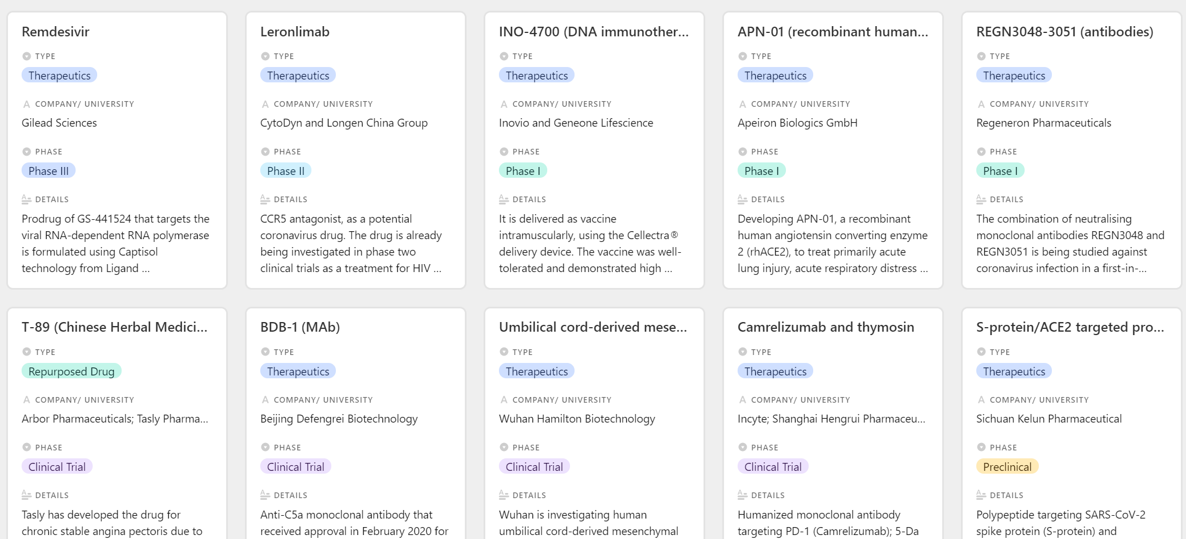Click the Repurposed Drug tag on T-89
This screenshot has height=539, width=1186.
[71, 371]
